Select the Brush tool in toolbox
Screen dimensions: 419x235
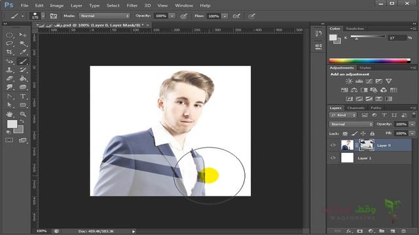click(x=23, y=61)
